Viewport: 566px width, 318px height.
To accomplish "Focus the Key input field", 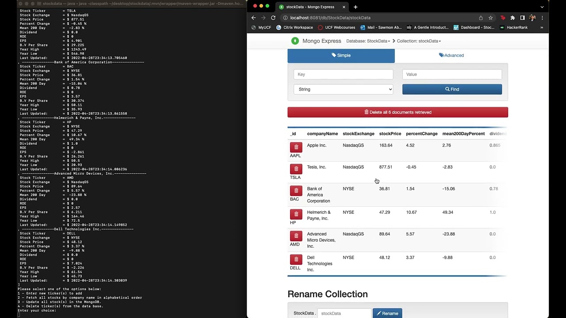I will pyautogui.click(x=343, y=74).
